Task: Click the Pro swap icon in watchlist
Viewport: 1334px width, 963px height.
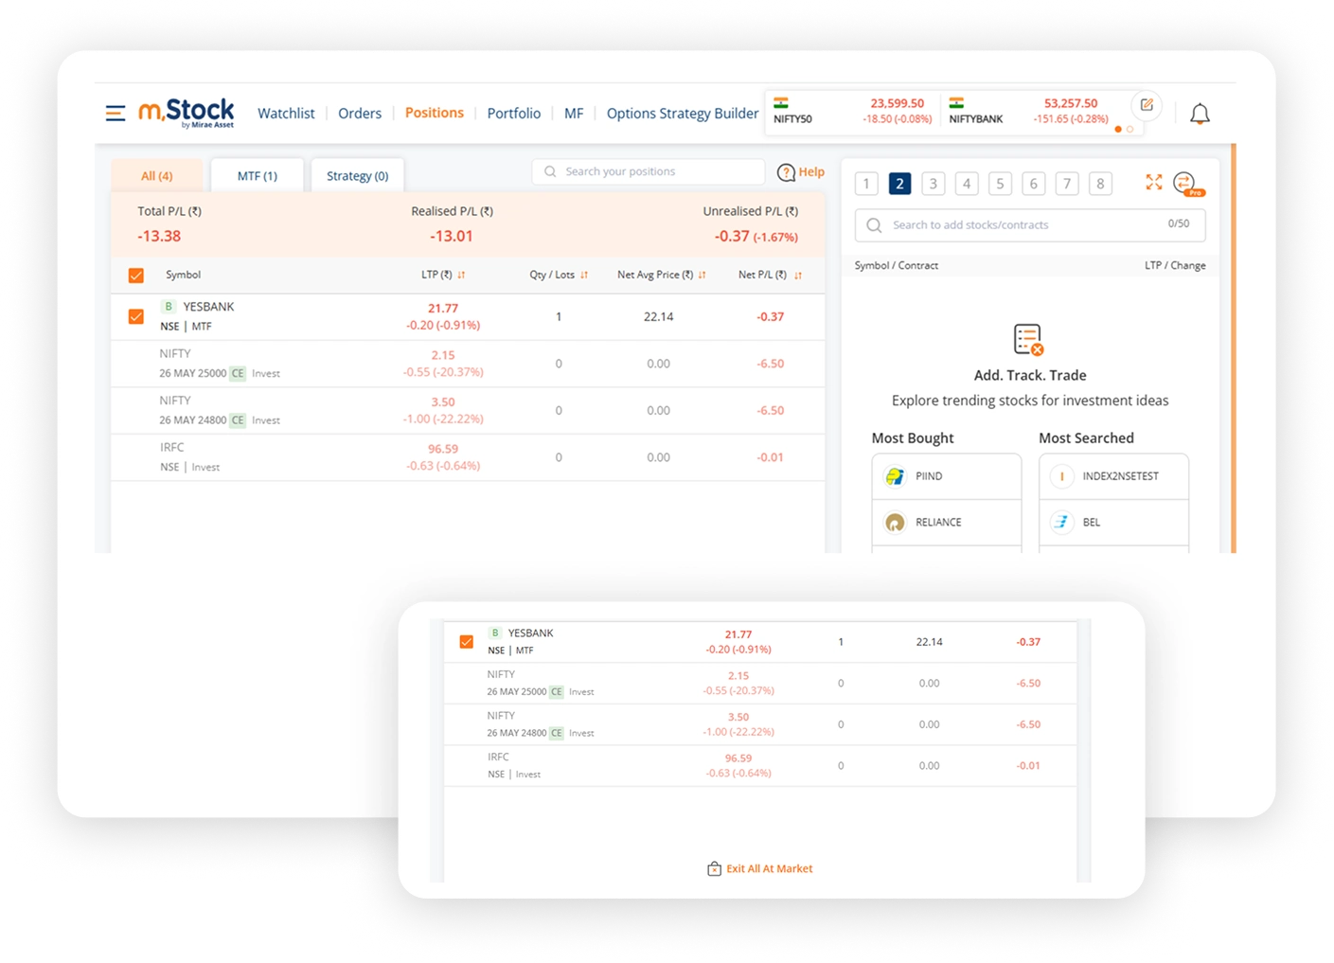Action: 1186,184
